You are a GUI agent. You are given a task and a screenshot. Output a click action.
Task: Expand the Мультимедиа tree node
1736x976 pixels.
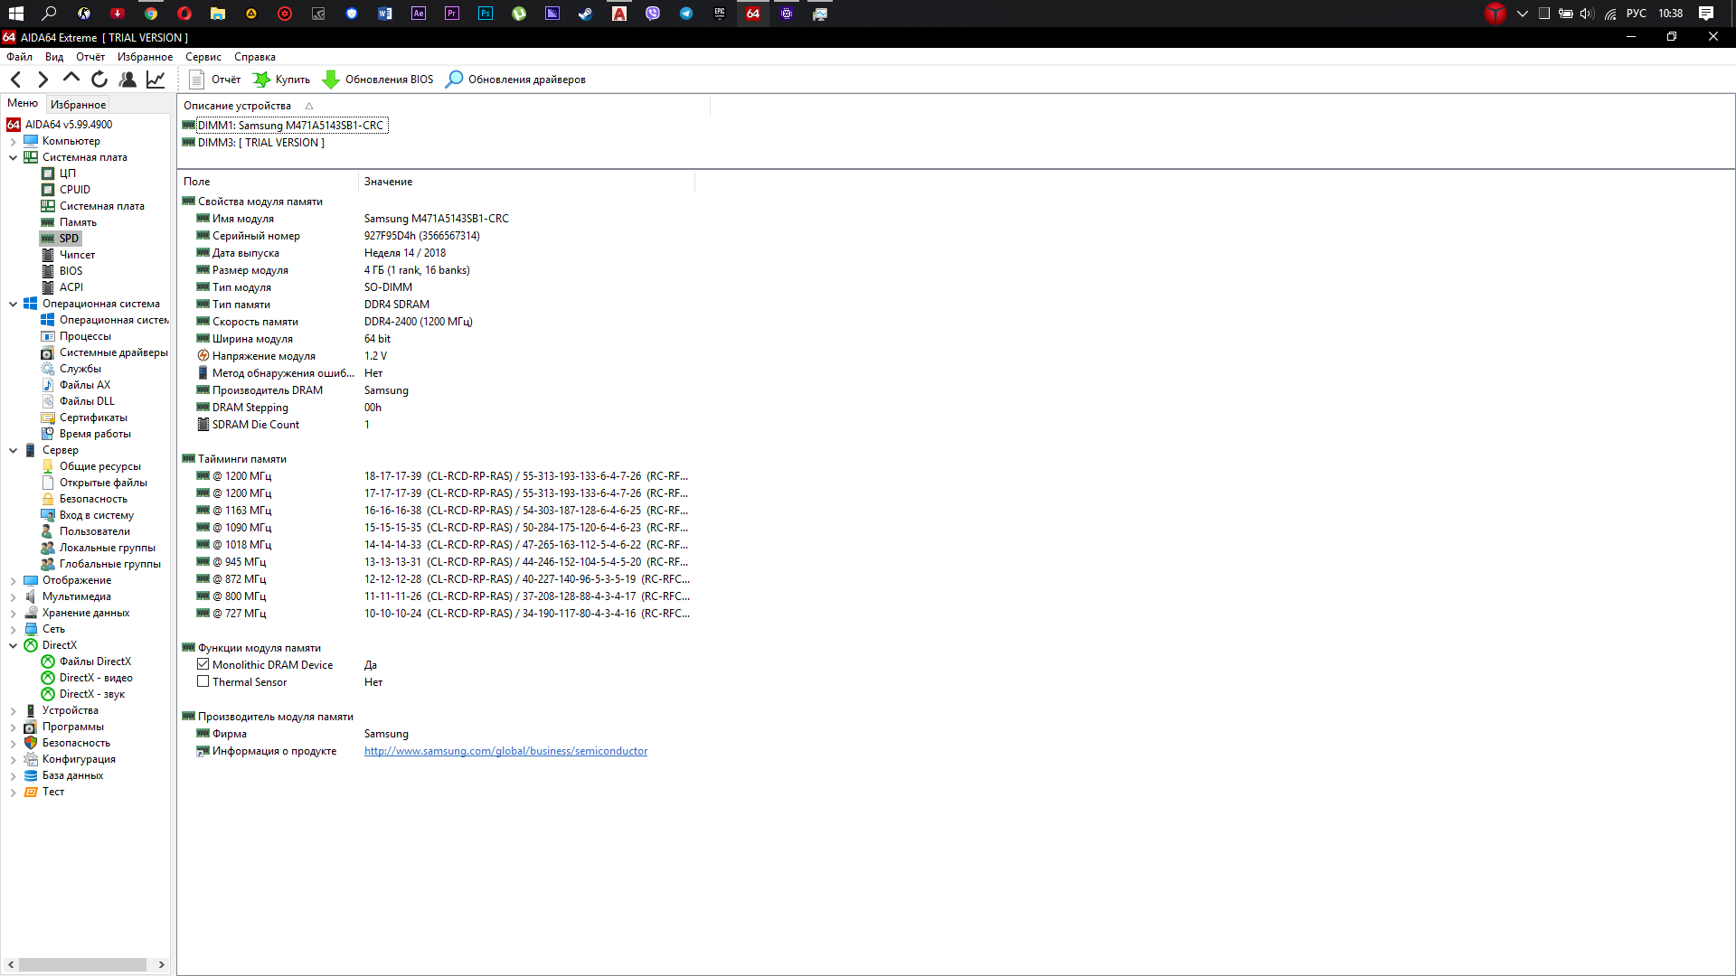(14, 596)
